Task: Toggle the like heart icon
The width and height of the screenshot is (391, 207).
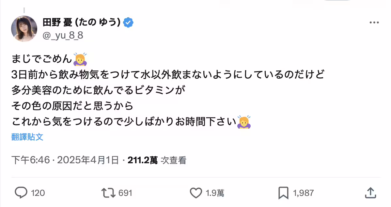Action: tap(196, 193)
